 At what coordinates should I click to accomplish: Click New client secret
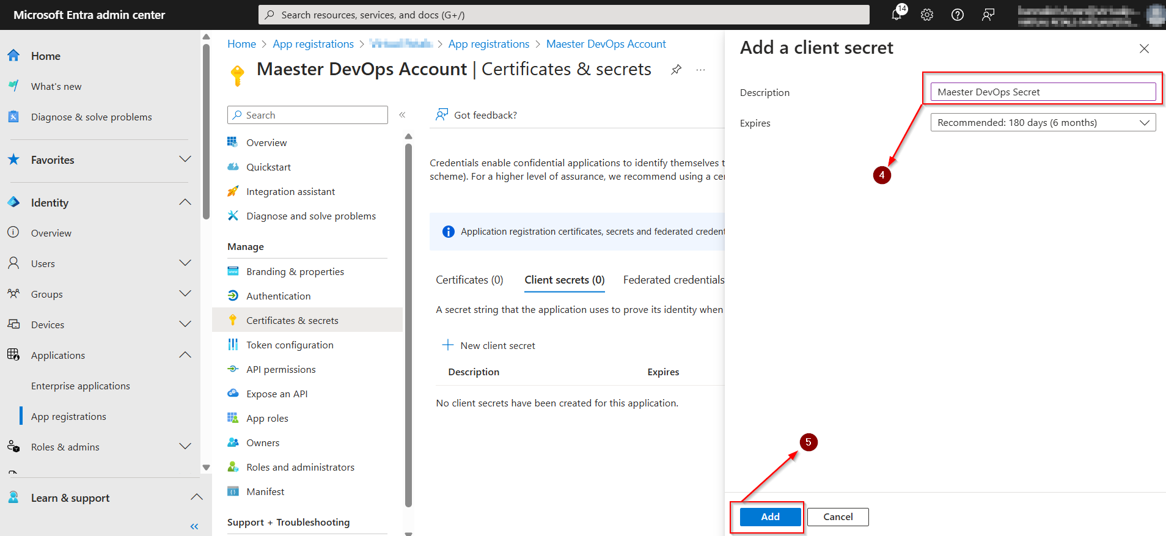(x=489, y=345)
